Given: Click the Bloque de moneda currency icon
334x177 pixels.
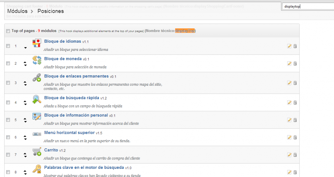Looking at the screenshot, I should coord(37,60).
